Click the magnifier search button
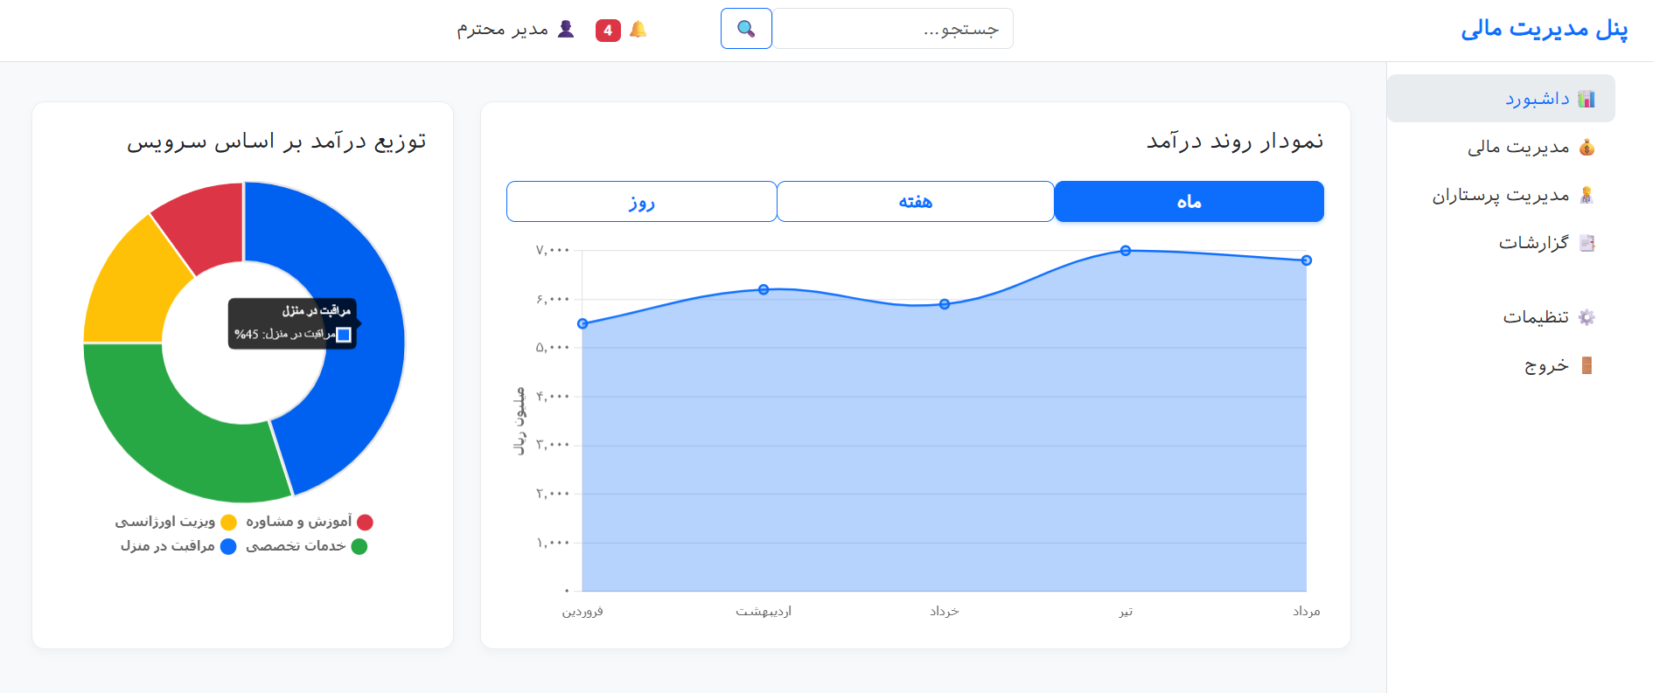 click(x=746, y=29)
